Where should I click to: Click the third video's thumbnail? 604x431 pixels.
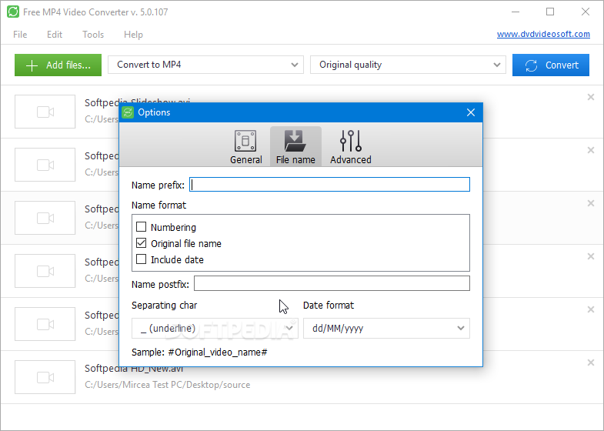point(45,218)
